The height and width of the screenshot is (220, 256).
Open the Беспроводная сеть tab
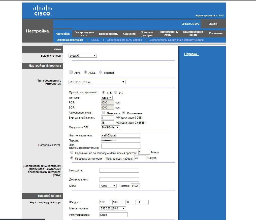84,34
